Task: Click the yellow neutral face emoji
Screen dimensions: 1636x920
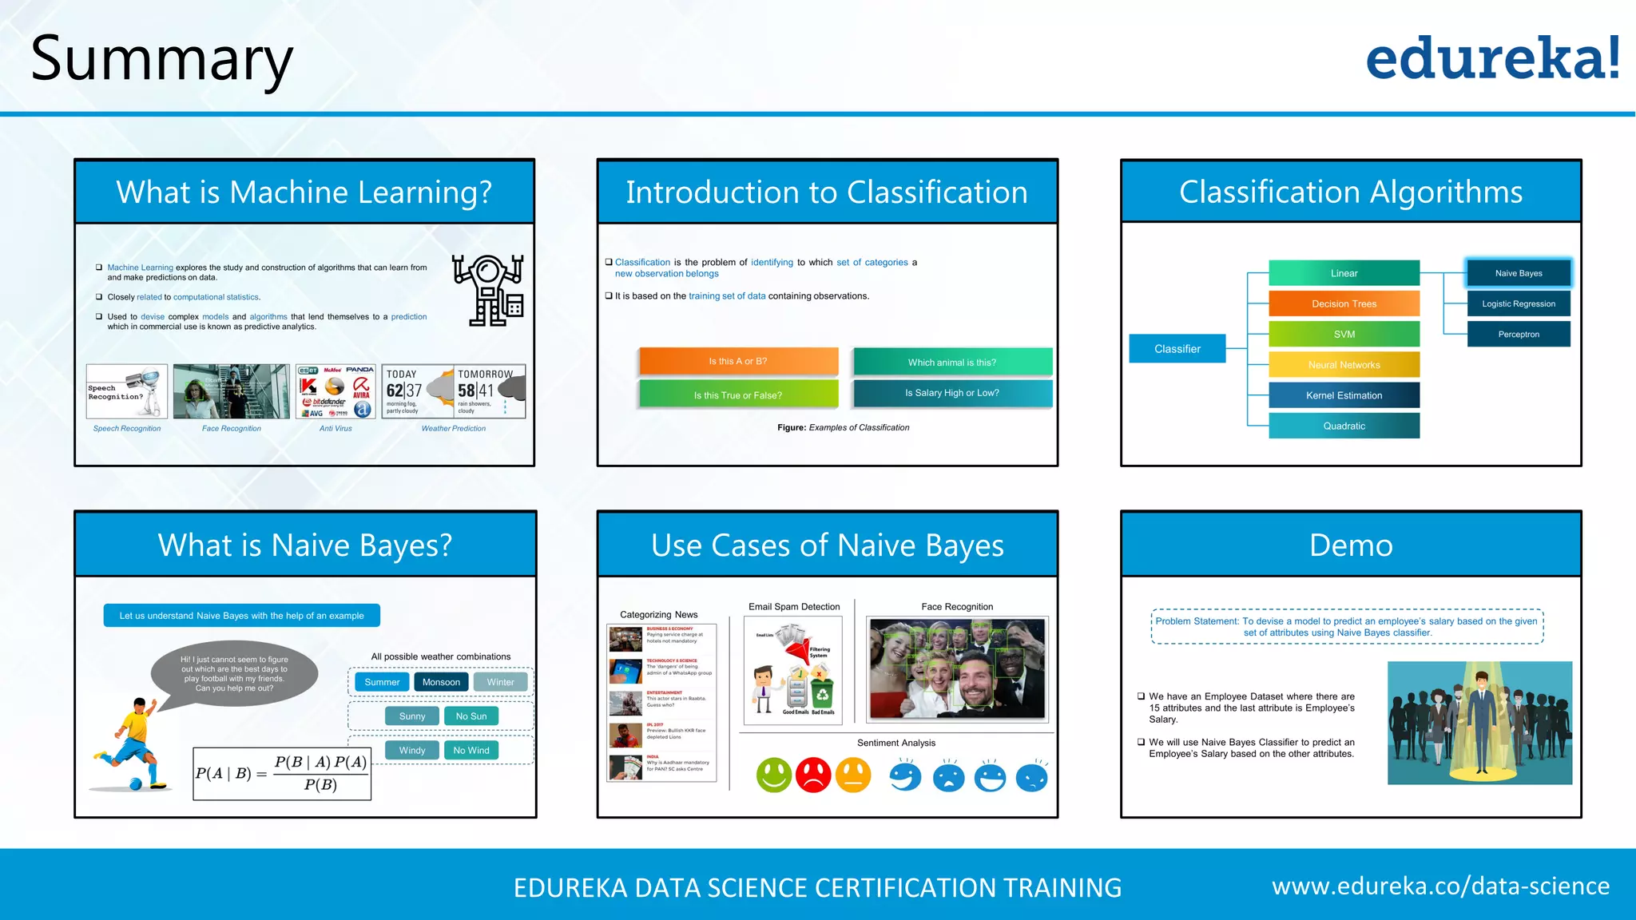Action: [x=853, y=775]
